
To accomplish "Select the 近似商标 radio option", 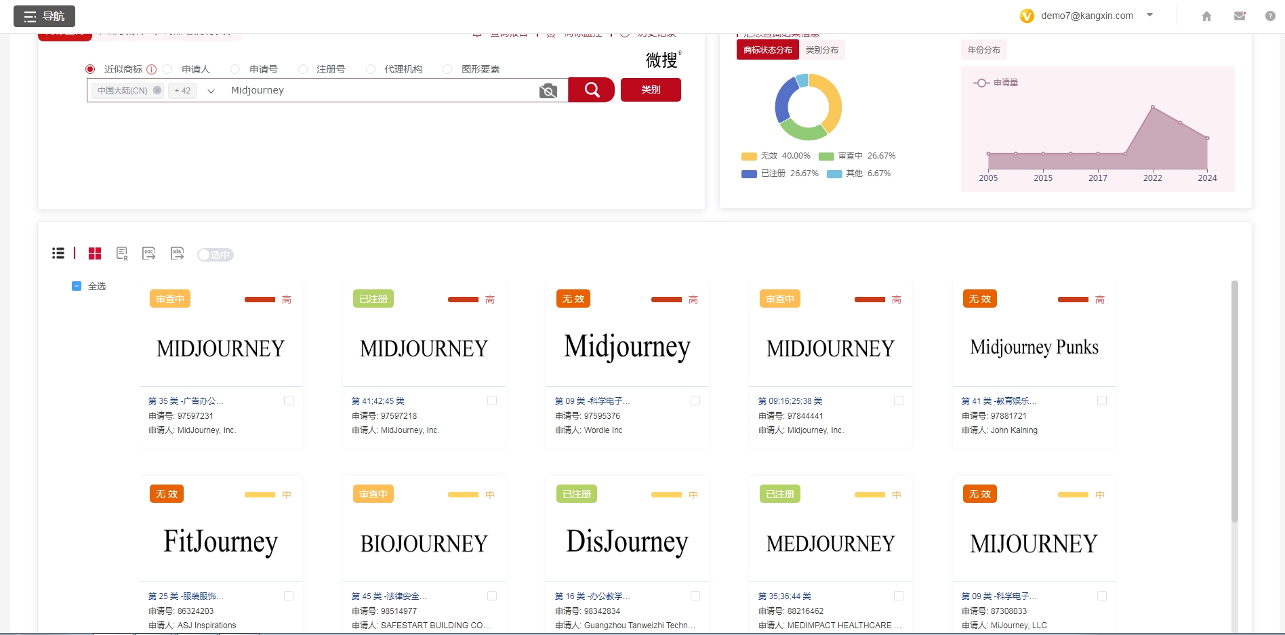I will coord(90,69).
